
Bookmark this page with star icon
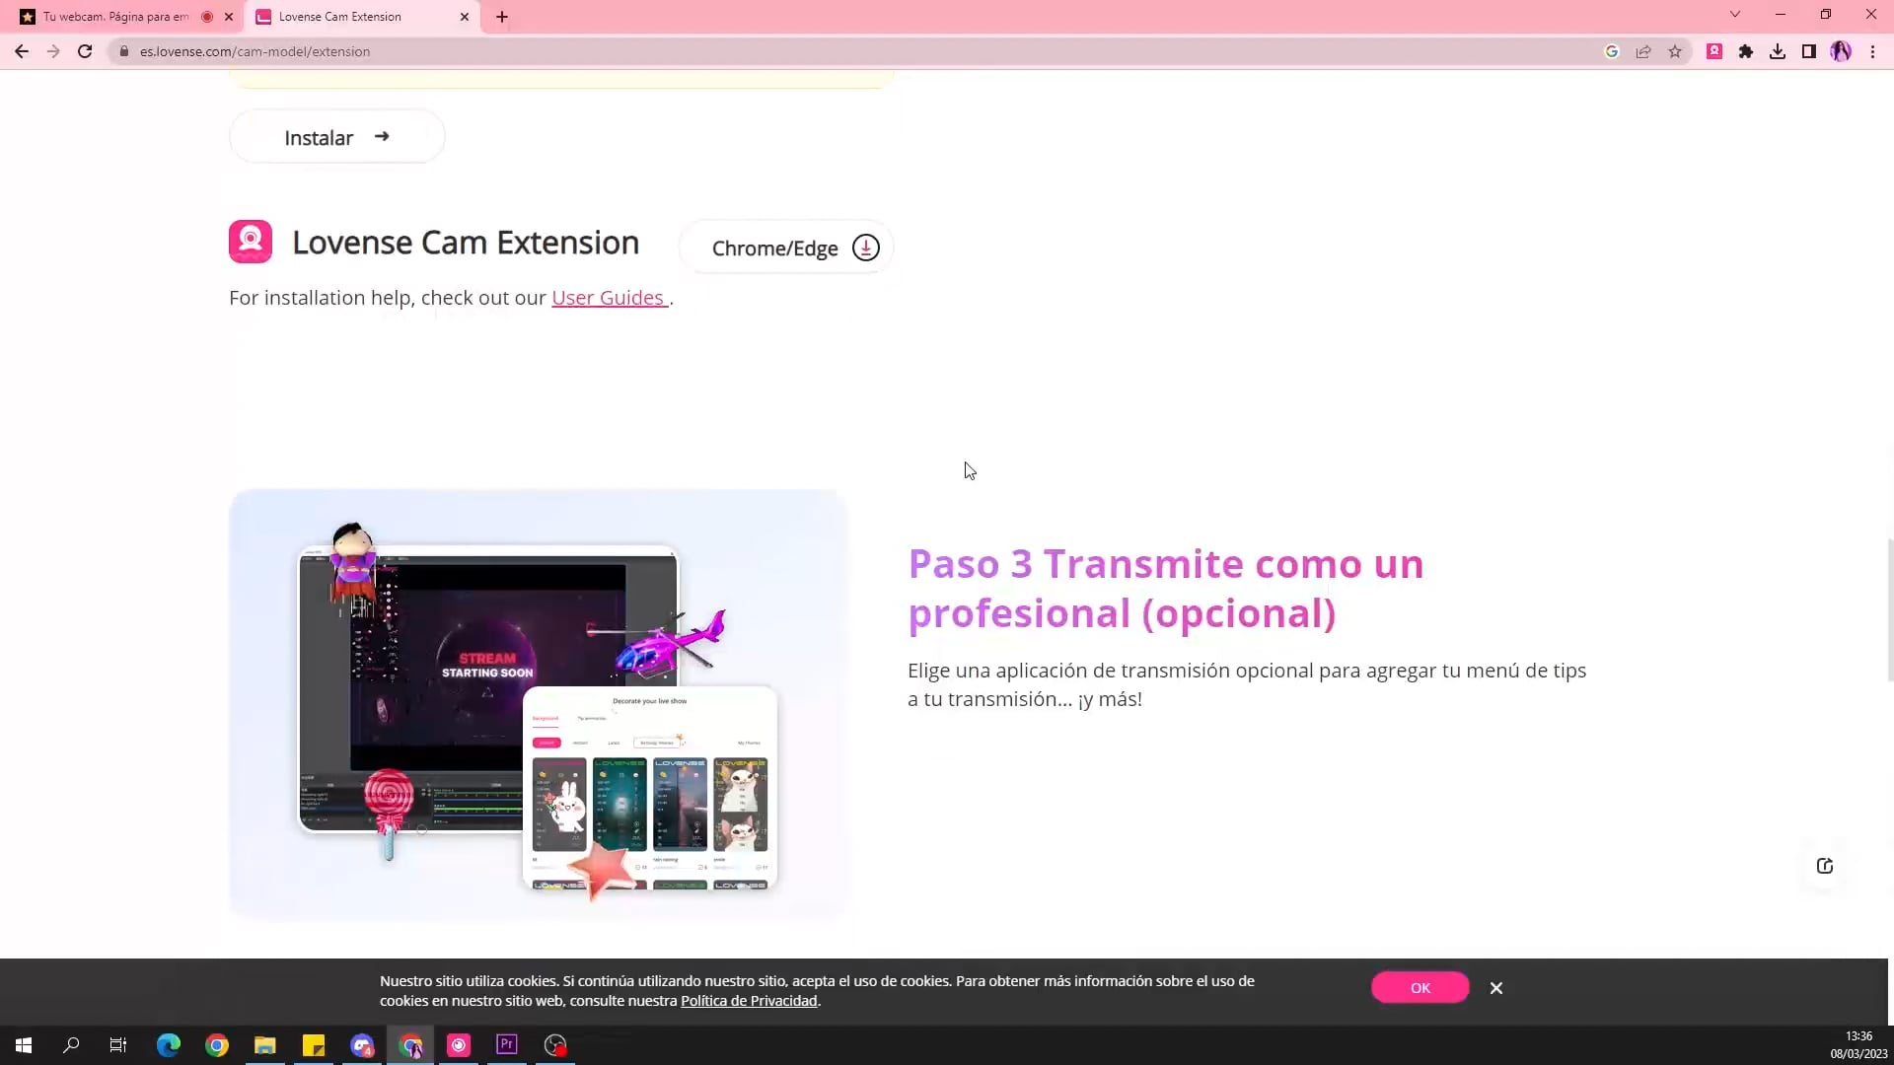(x=1675, y=51)
